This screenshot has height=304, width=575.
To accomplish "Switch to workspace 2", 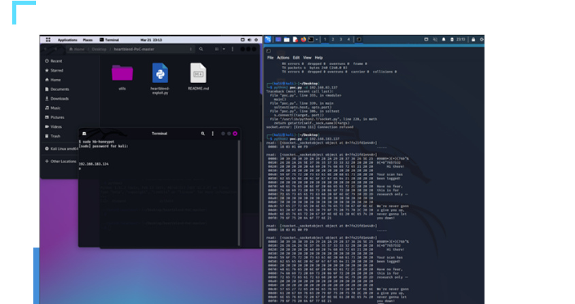I will (333, 39).
